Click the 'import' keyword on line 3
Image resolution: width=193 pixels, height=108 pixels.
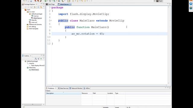pyautogui.click(x=63, y=14)
